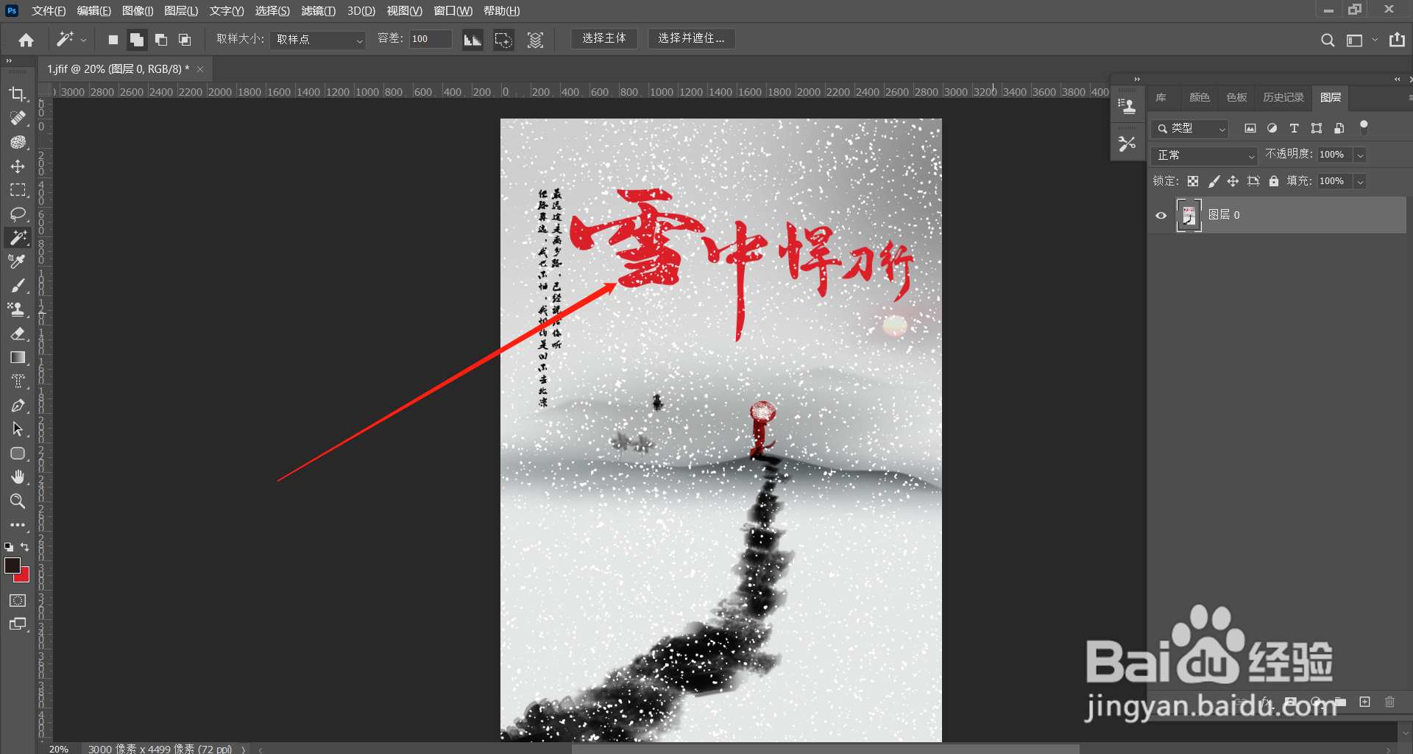This screenshot has height=754, width=1413.
Task: Select the Hand tool
Action: tap(18, 477)
